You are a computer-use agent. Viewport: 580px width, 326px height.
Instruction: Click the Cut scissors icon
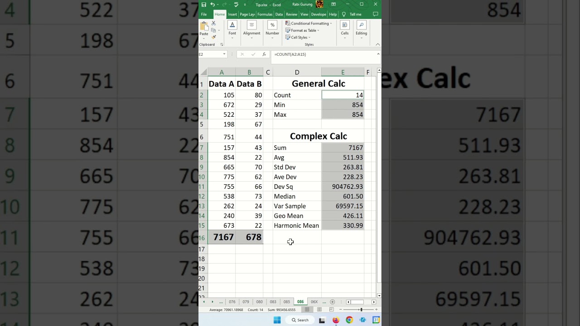point(213,23)
